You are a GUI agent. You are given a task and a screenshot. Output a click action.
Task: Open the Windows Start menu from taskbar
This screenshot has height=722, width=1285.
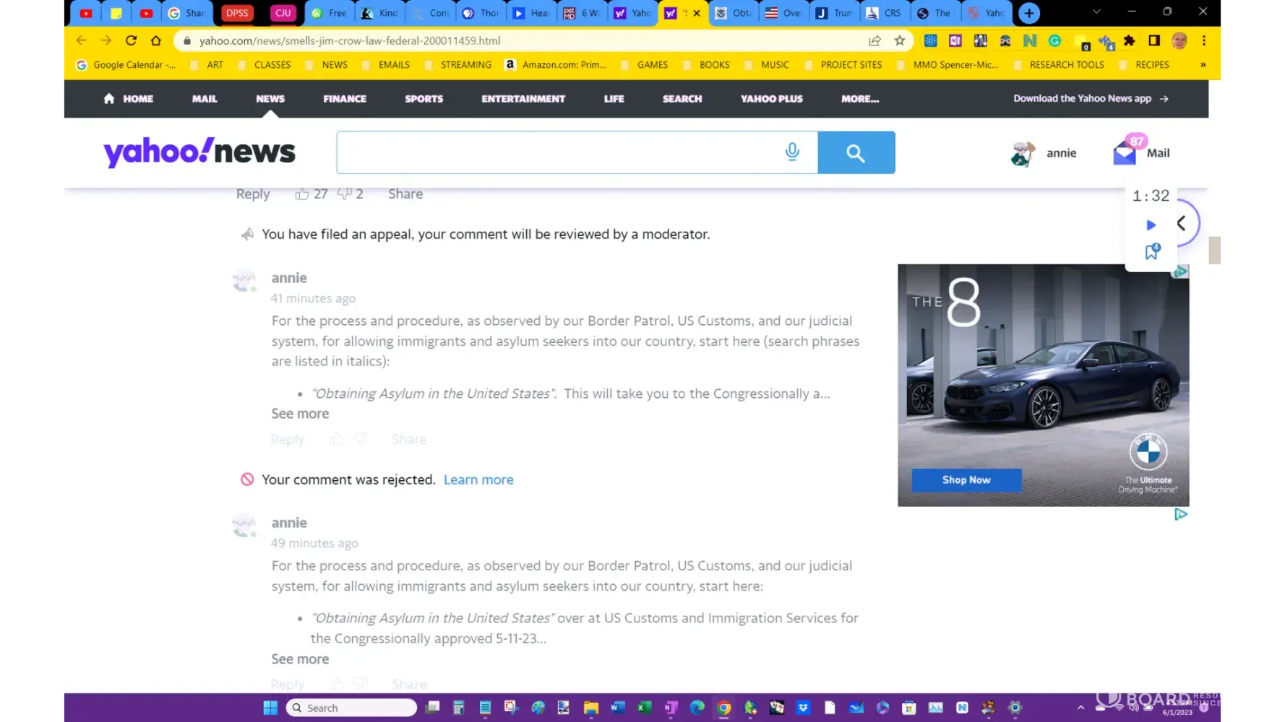pyautogui.click(x=270, y=708)
